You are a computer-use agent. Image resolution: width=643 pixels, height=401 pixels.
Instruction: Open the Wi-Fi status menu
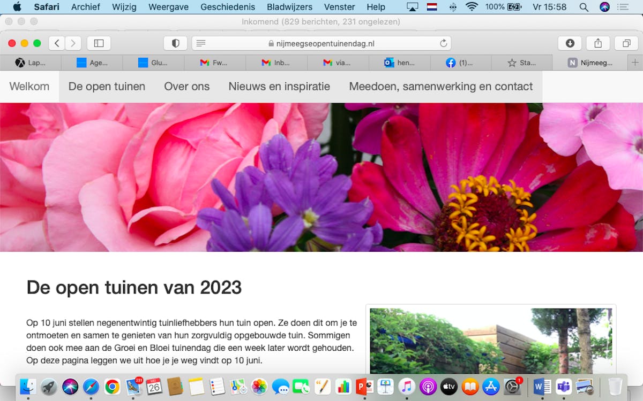(472, 7)
